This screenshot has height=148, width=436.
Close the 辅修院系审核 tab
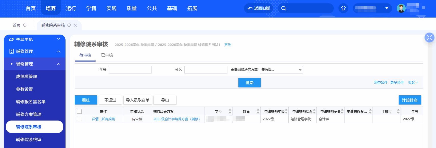click(x=75, y=25)
